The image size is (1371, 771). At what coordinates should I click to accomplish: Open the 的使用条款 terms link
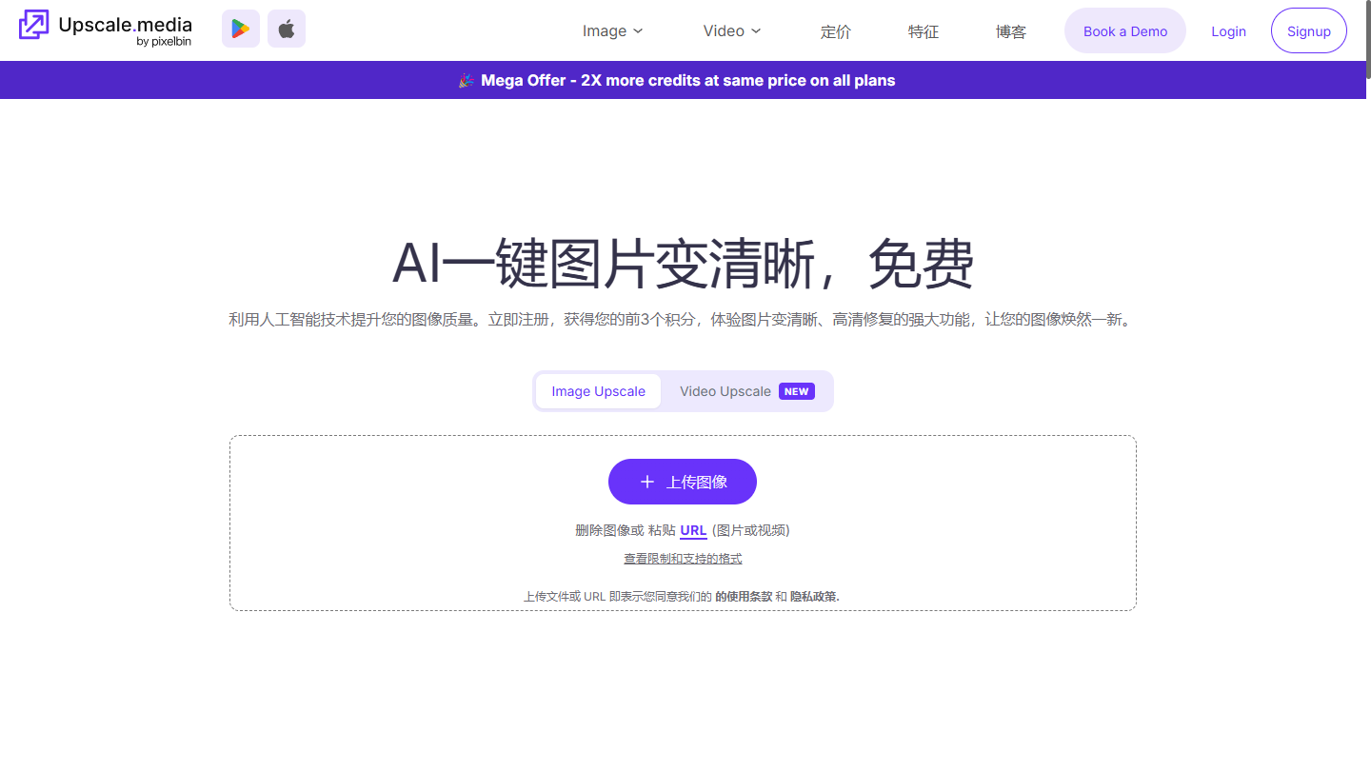point(744,597)
